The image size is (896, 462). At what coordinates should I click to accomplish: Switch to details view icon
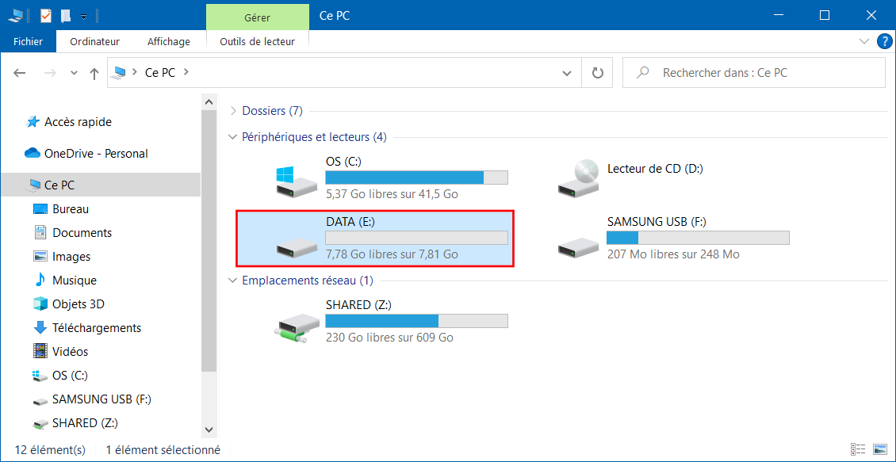click(x=858, y=449)
